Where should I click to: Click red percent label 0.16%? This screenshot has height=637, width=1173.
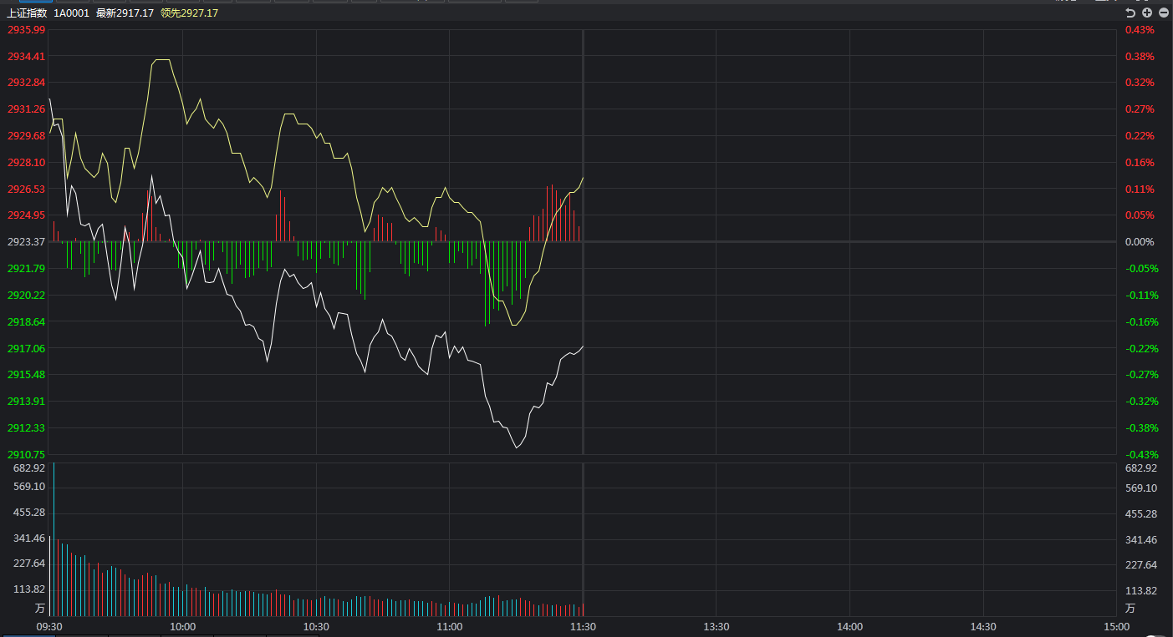tap(1140, 162)
